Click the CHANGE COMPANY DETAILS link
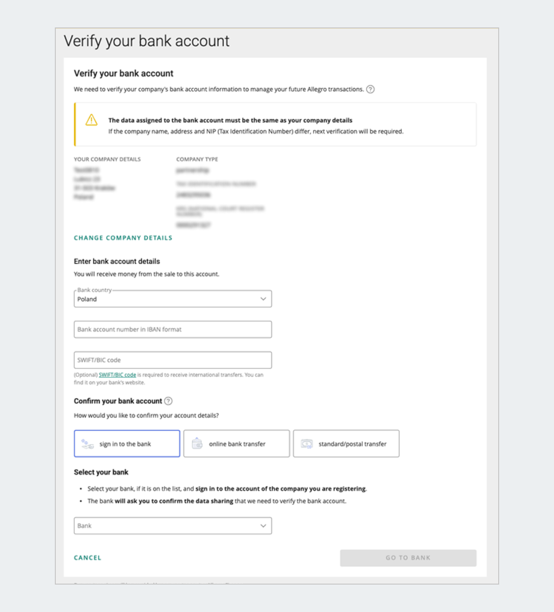Image resolution: width=554 pixels, height=612 pixels. pyautogui.click(x=123, y=238)
